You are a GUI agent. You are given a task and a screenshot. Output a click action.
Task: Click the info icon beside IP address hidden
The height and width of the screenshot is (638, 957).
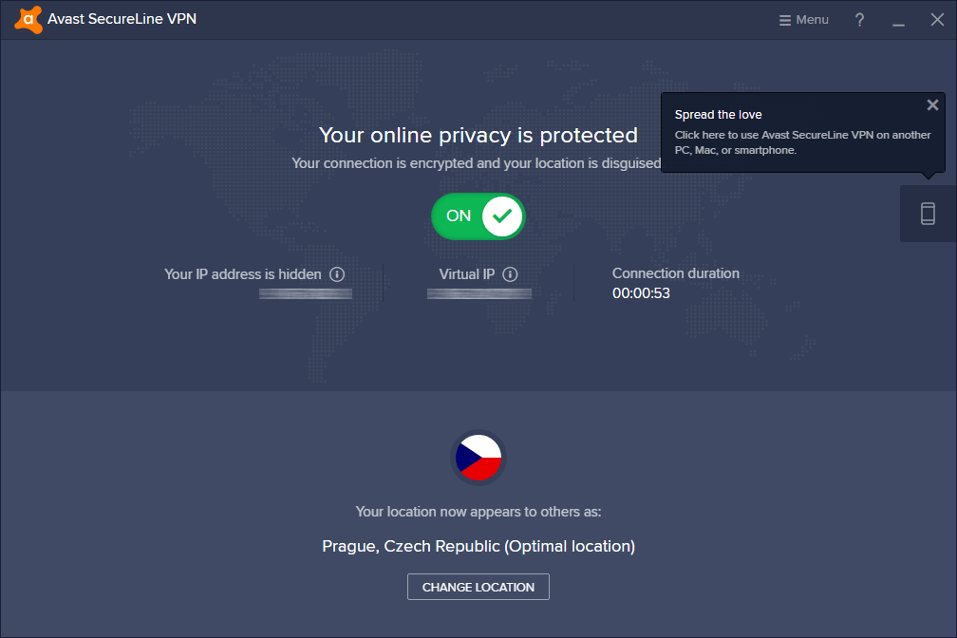(337, 274)
